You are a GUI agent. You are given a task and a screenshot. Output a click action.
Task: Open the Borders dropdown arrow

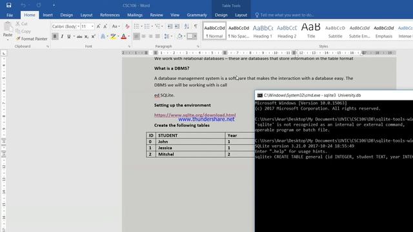[x=195, y=36]
